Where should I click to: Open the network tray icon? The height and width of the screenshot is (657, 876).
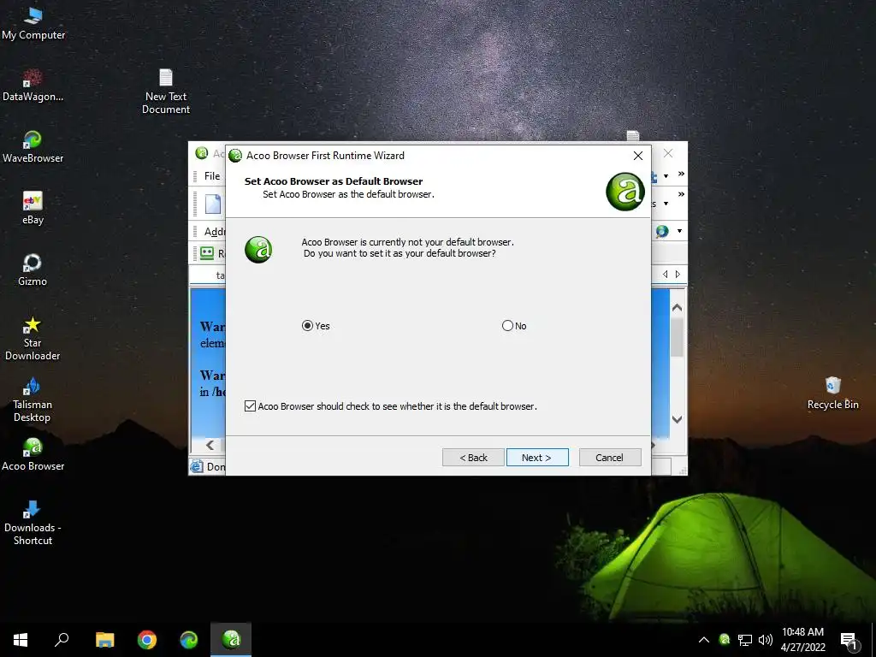tap(745, 640)
